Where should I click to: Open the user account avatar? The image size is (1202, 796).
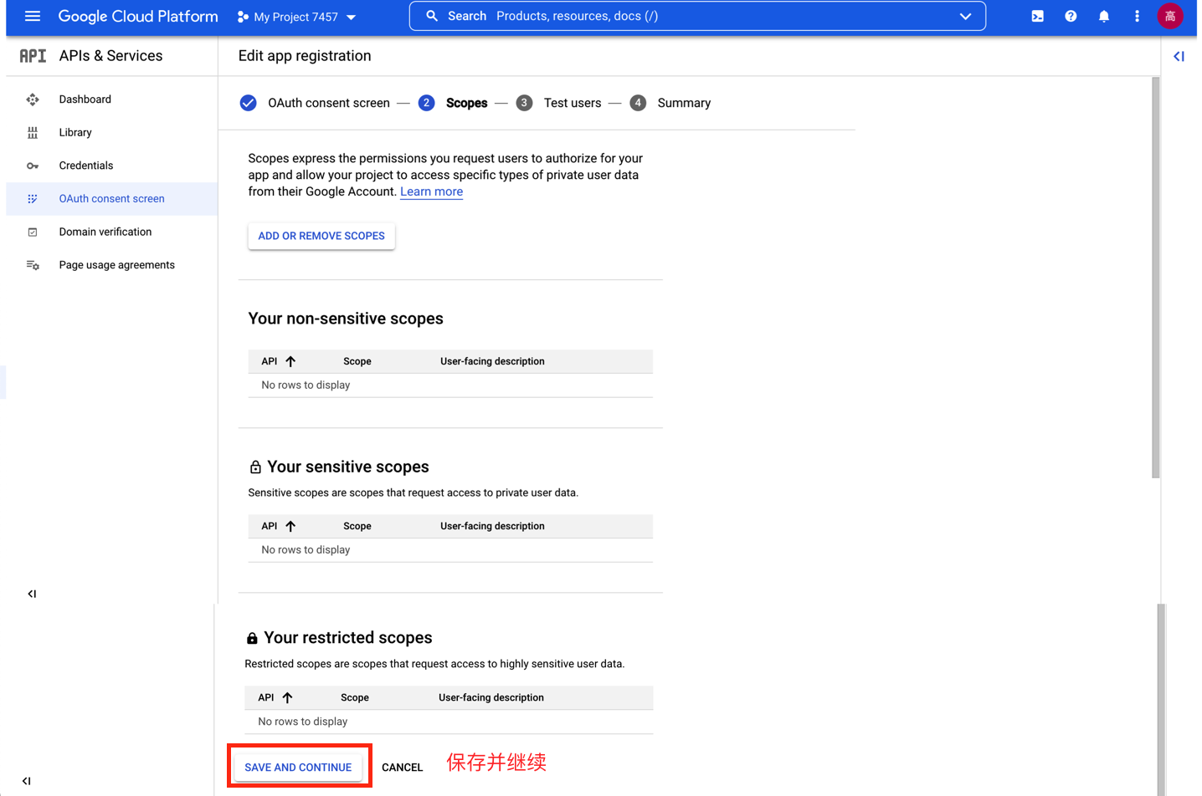coord(1170,16)
